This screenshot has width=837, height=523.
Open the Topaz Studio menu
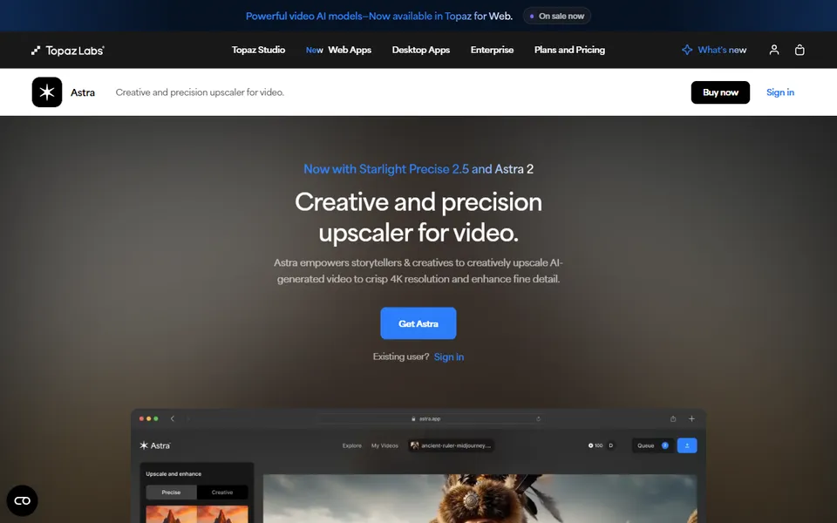[x=258, y=50]
